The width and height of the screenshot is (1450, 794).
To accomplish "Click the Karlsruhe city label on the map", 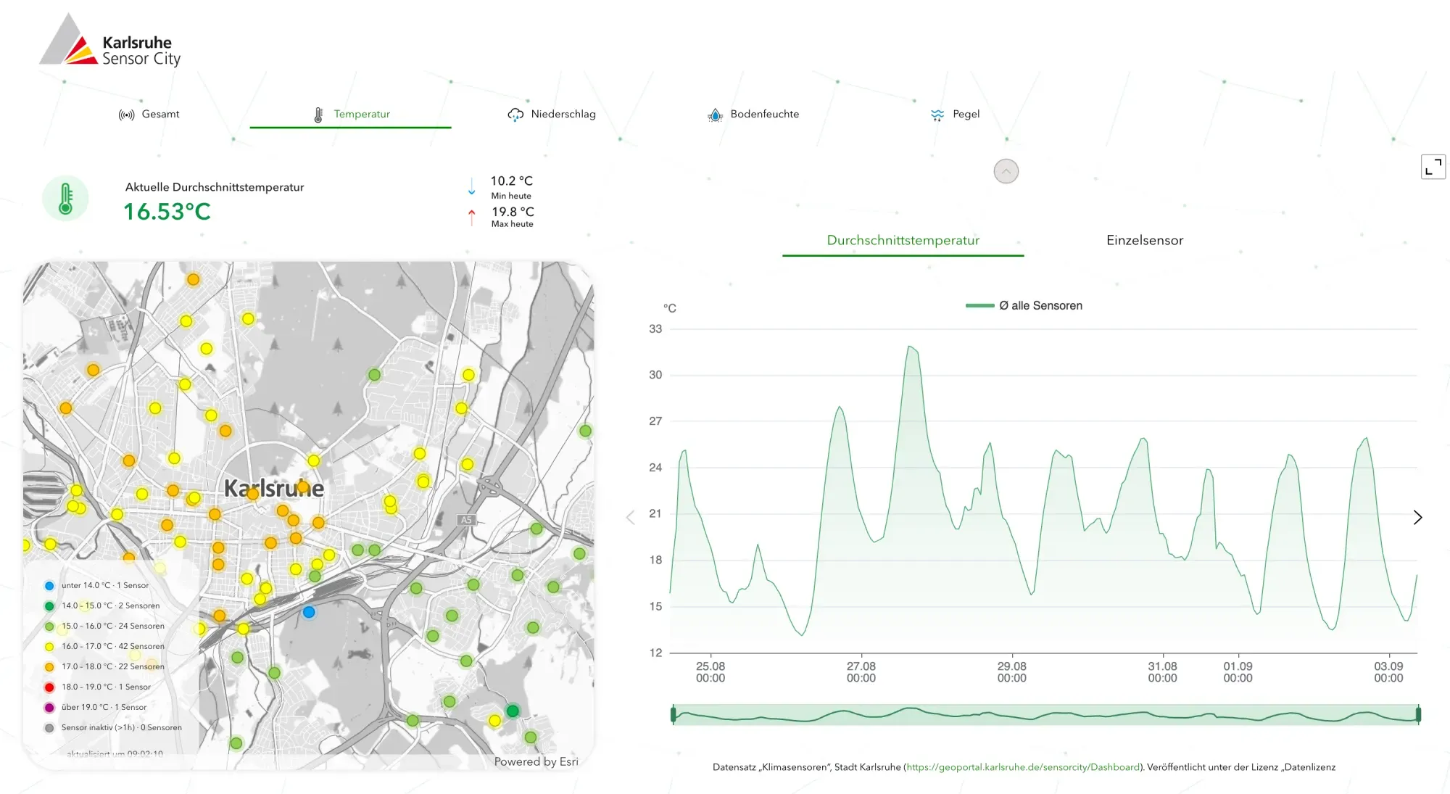I will [x=274, y=488].
